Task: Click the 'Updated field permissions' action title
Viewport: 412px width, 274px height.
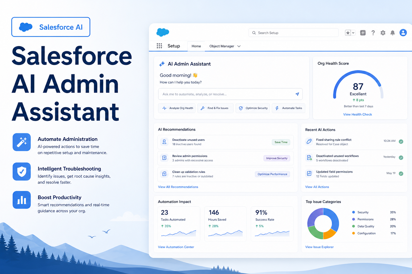Action: [x=334, y=172]
